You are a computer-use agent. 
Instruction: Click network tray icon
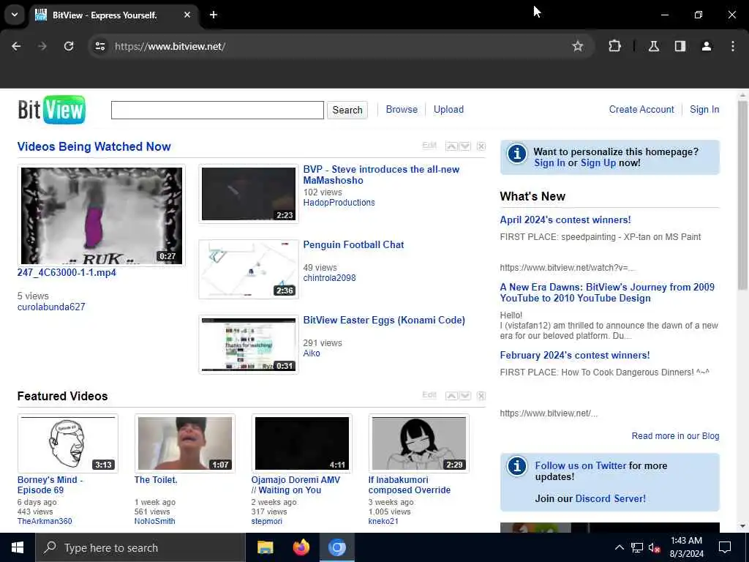637,547
